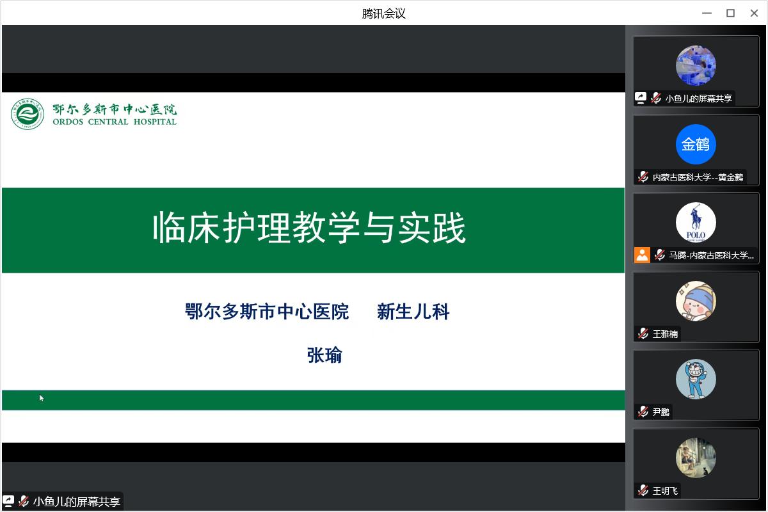Click the 内蒙古医科大学--黄金鹤 name label

coord(698,177)
